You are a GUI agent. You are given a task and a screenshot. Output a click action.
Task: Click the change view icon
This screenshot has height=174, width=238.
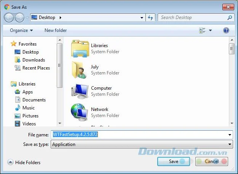click(202, 30)
